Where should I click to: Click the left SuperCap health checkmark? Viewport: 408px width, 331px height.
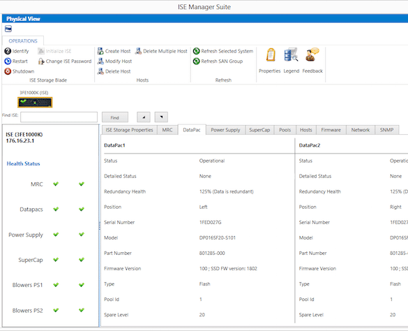[x=56, y=260]
